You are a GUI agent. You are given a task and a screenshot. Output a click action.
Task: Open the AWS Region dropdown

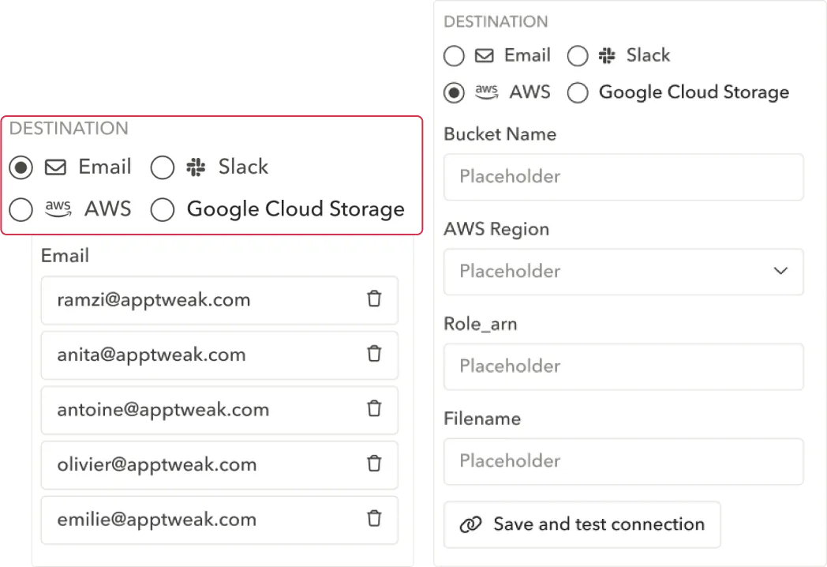[623, 272]
